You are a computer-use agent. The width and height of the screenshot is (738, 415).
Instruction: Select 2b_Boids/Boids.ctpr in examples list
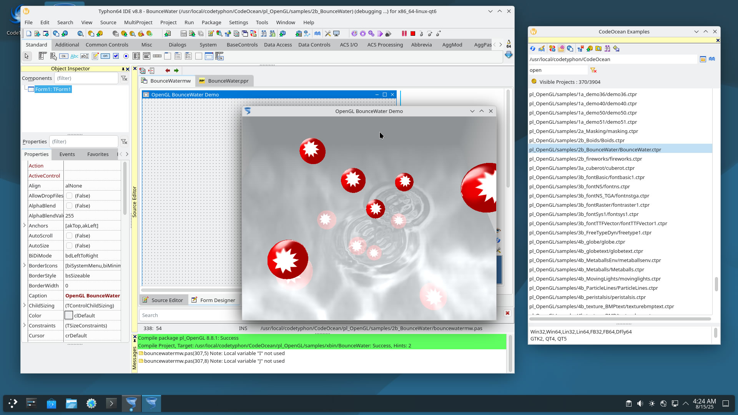577,140
